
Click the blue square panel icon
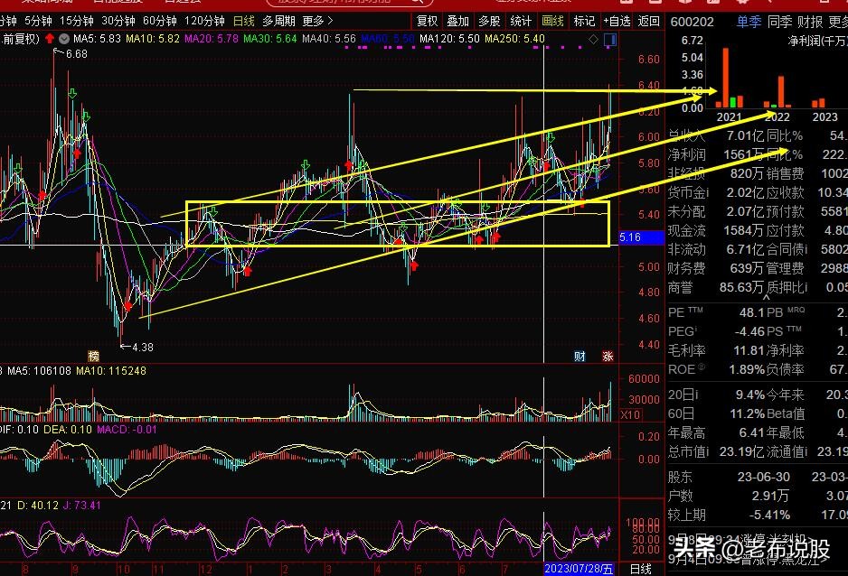pyautogui.click(x=610, y=40)
